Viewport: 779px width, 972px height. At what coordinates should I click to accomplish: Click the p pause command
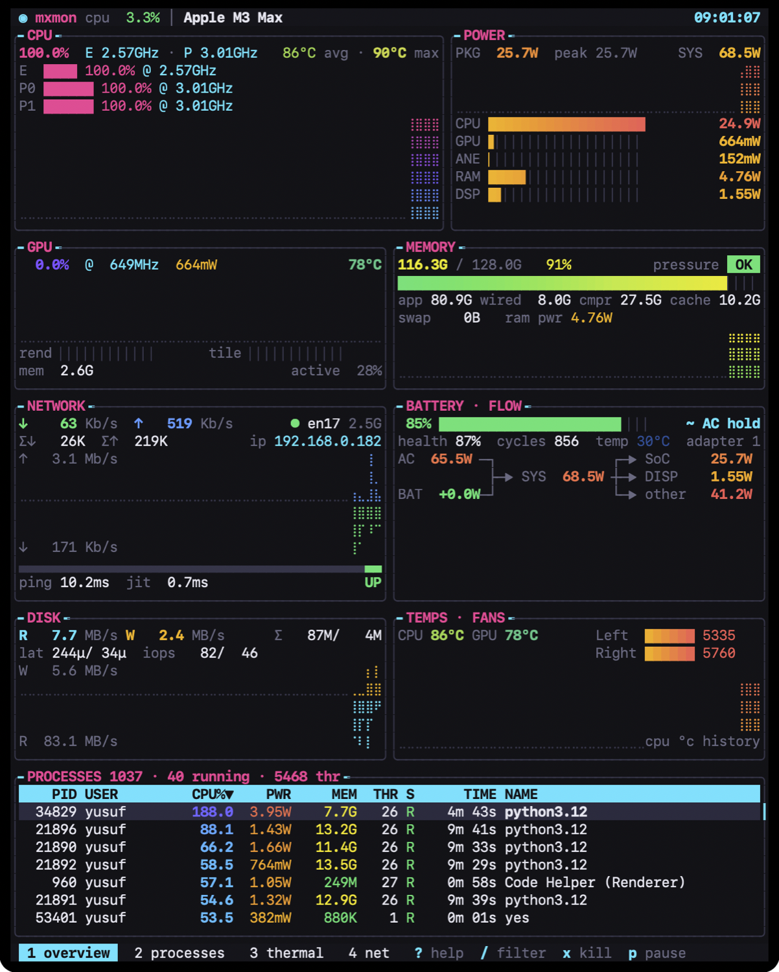[x=657, y=953]
